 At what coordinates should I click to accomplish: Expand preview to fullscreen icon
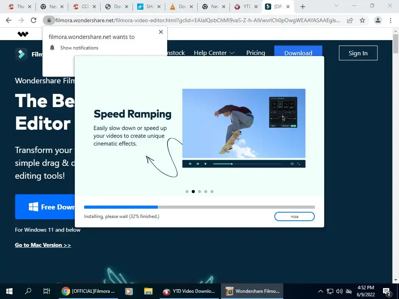coord(298,164)
